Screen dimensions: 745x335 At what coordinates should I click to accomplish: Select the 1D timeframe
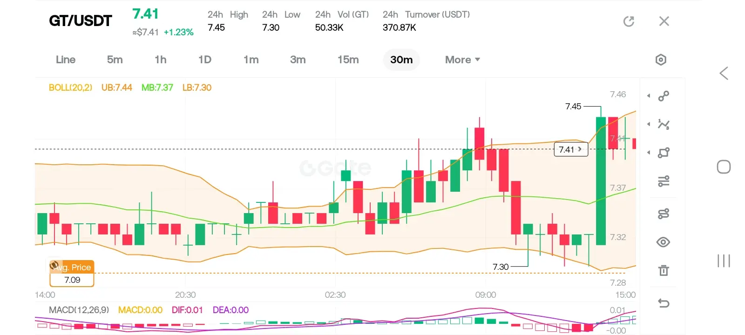[x=205, y=60]
